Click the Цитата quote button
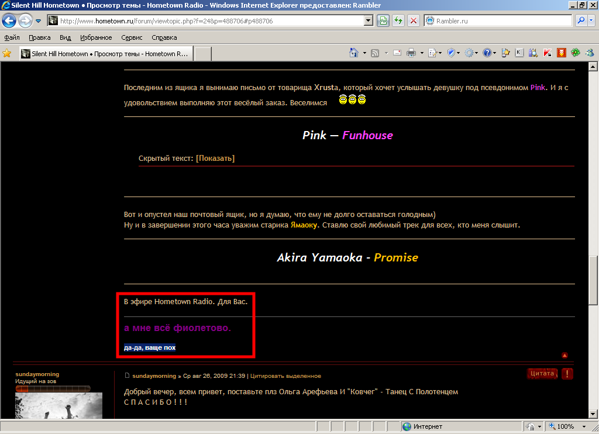This screenshot has height=434, width=599. coord(542,374)
